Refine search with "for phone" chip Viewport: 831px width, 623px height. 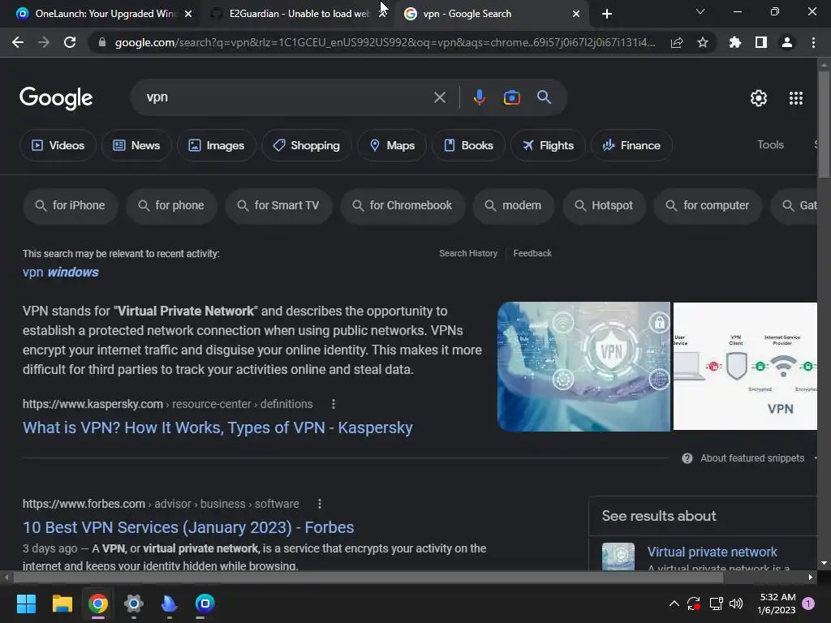tap(171, 205)
